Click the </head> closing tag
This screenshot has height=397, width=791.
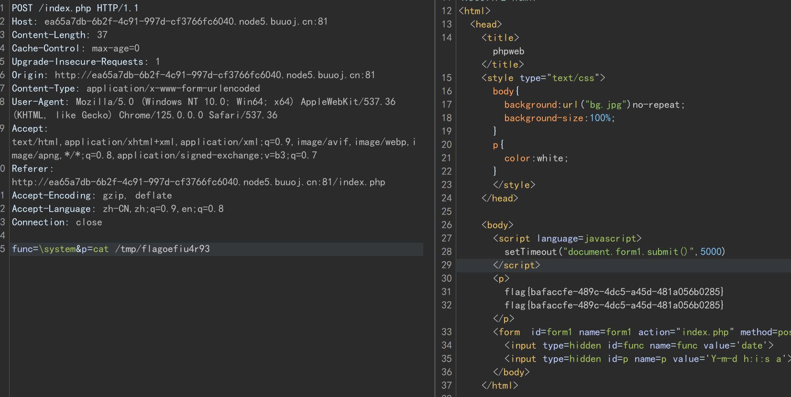tap(500, 198)
